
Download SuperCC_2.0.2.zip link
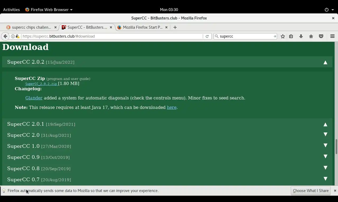click(41, 84)
